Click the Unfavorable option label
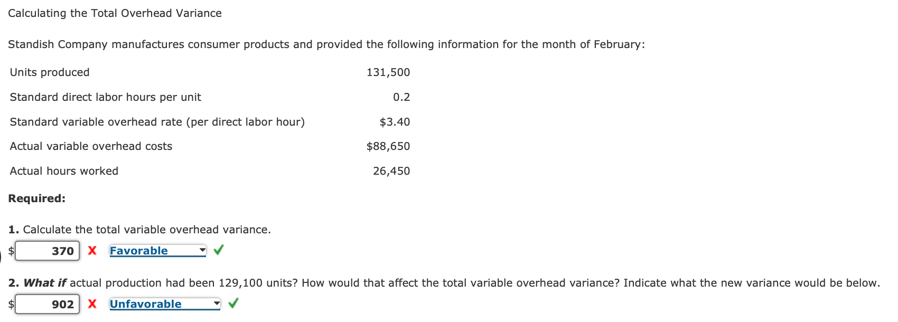Image resolution: width=898 pixels, height=322 pixels. (145, 304)
